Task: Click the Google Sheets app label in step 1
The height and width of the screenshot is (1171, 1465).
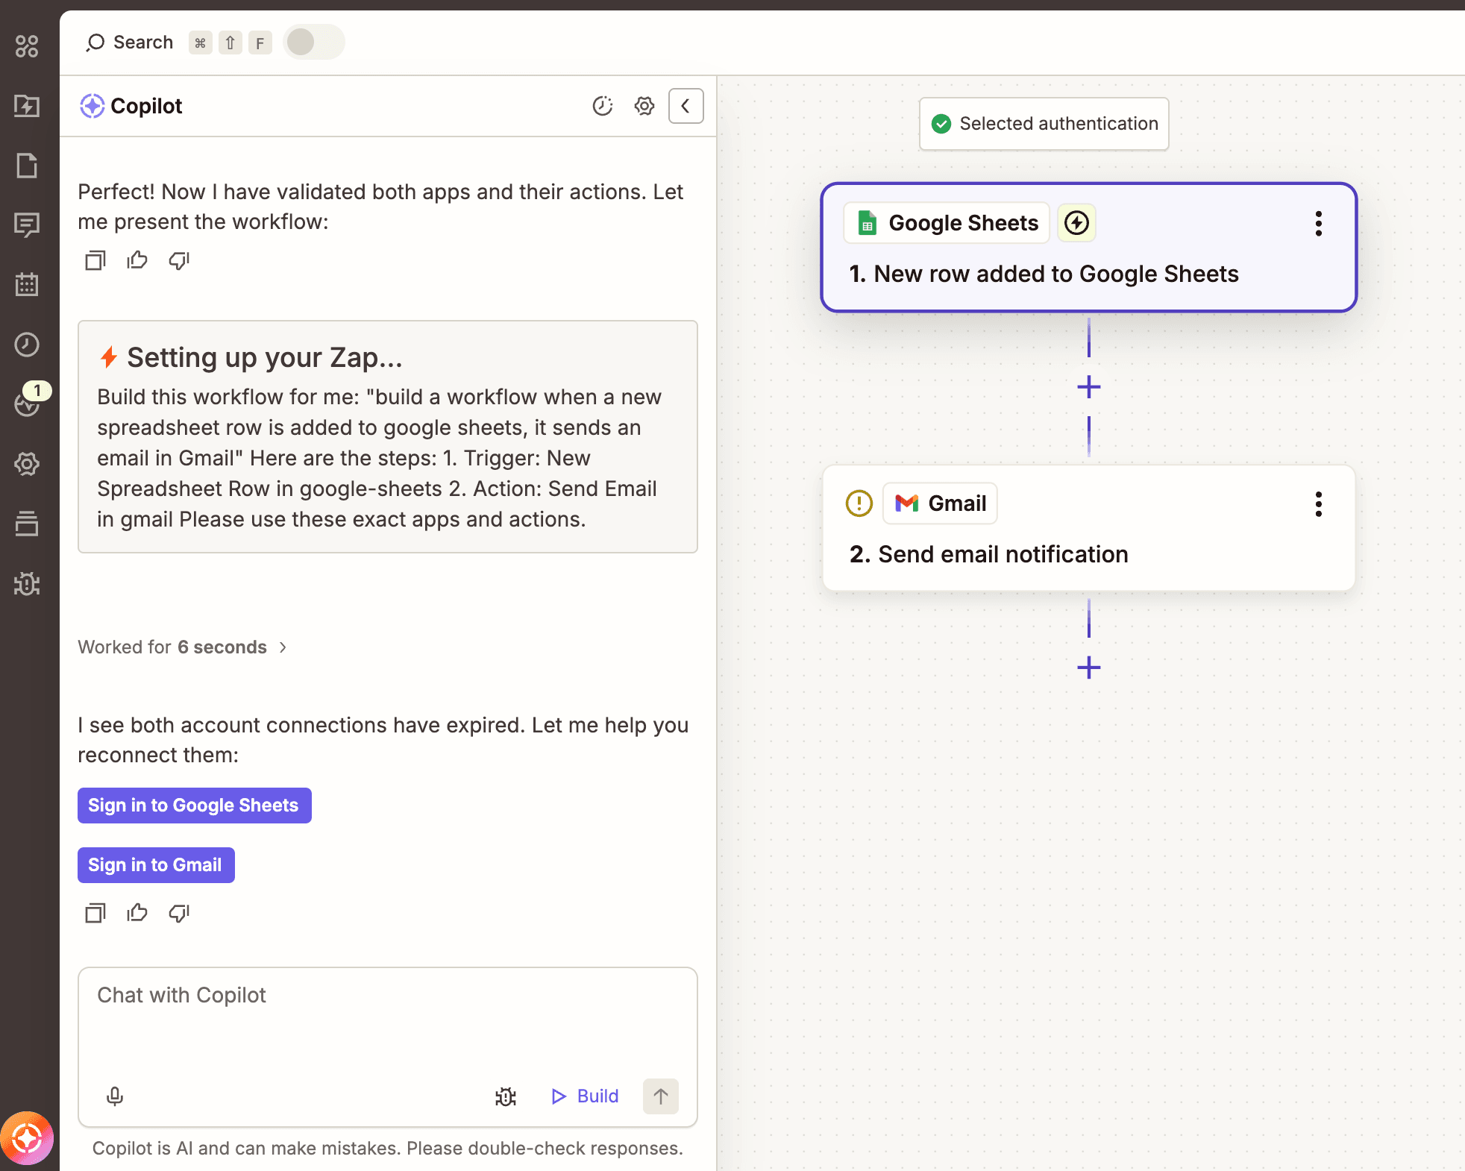Action: [947, 223]
